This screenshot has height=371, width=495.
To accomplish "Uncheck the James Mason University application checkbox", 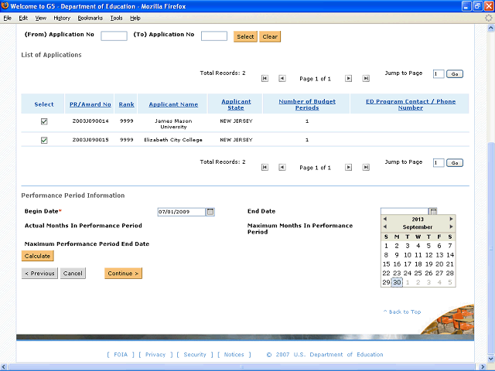I will click(44, 121).
